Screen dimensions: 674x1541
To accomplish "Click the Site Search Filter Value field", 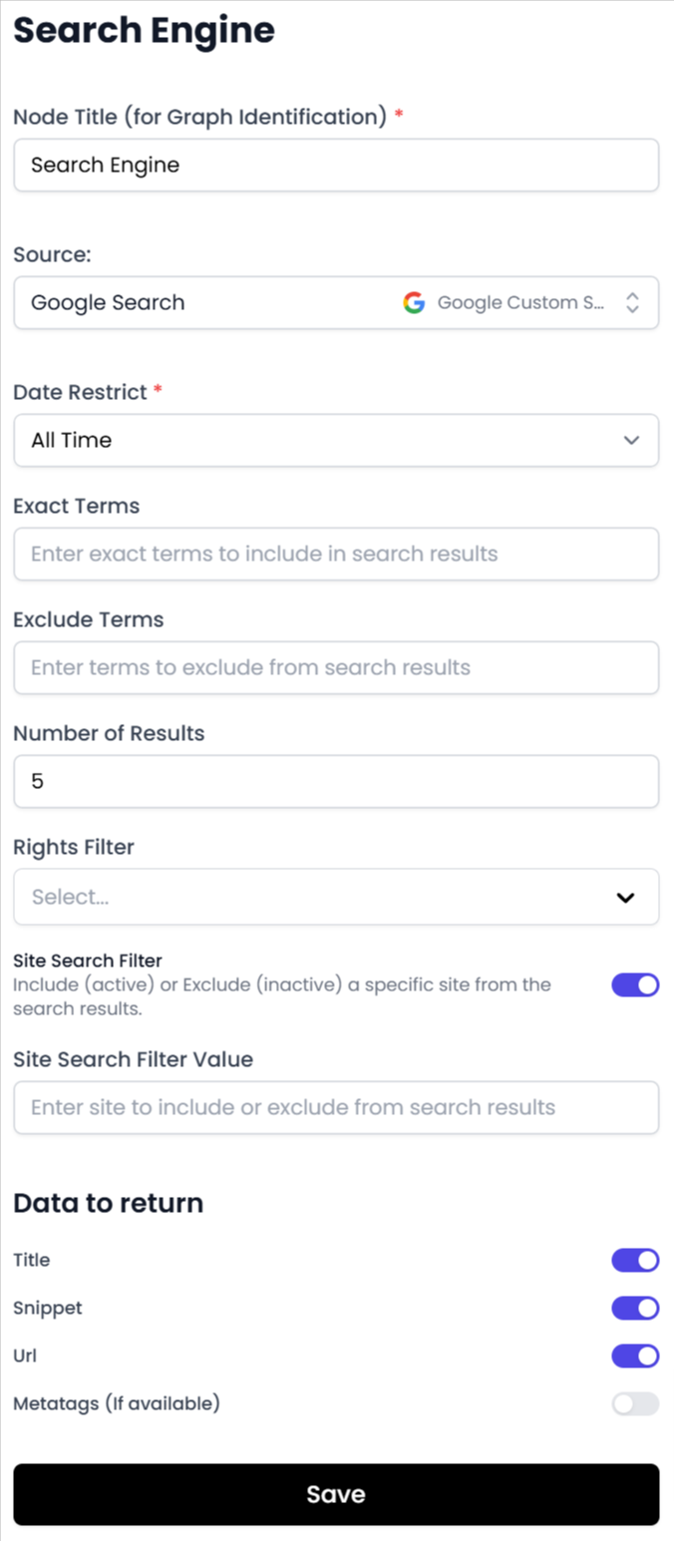I will pyautogui.click(x=336, y=1107).
